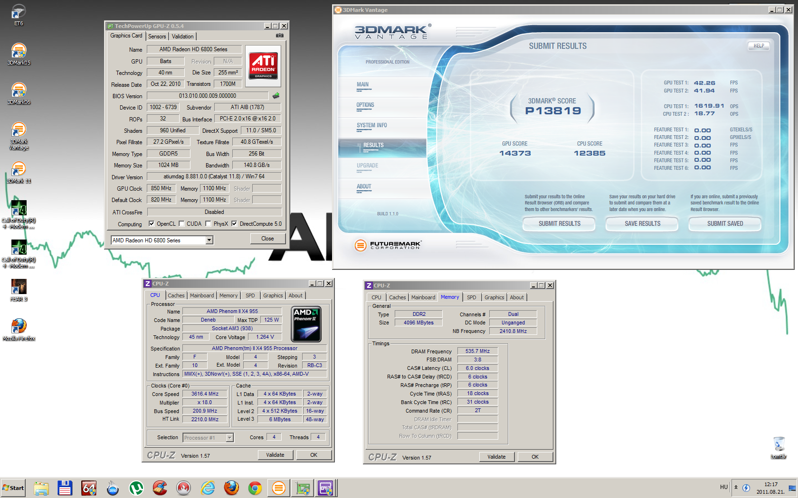Open Firefox from the taskbar
The width and height of the screenshot is (798, 498).
tap(231, 488)
